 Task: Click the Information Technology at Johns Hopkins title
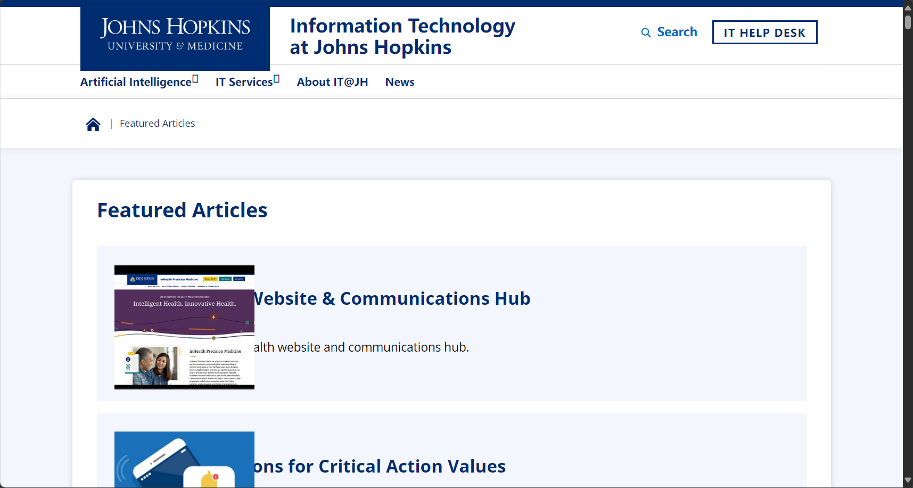(402, 36)
